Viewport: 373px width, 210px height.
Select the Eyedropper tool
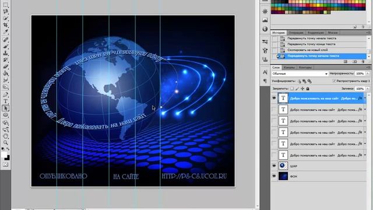(x=5, y=31)
